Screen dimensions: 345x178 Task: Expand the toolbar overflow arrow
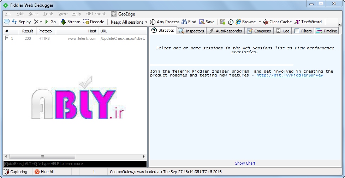pos(340,24)
